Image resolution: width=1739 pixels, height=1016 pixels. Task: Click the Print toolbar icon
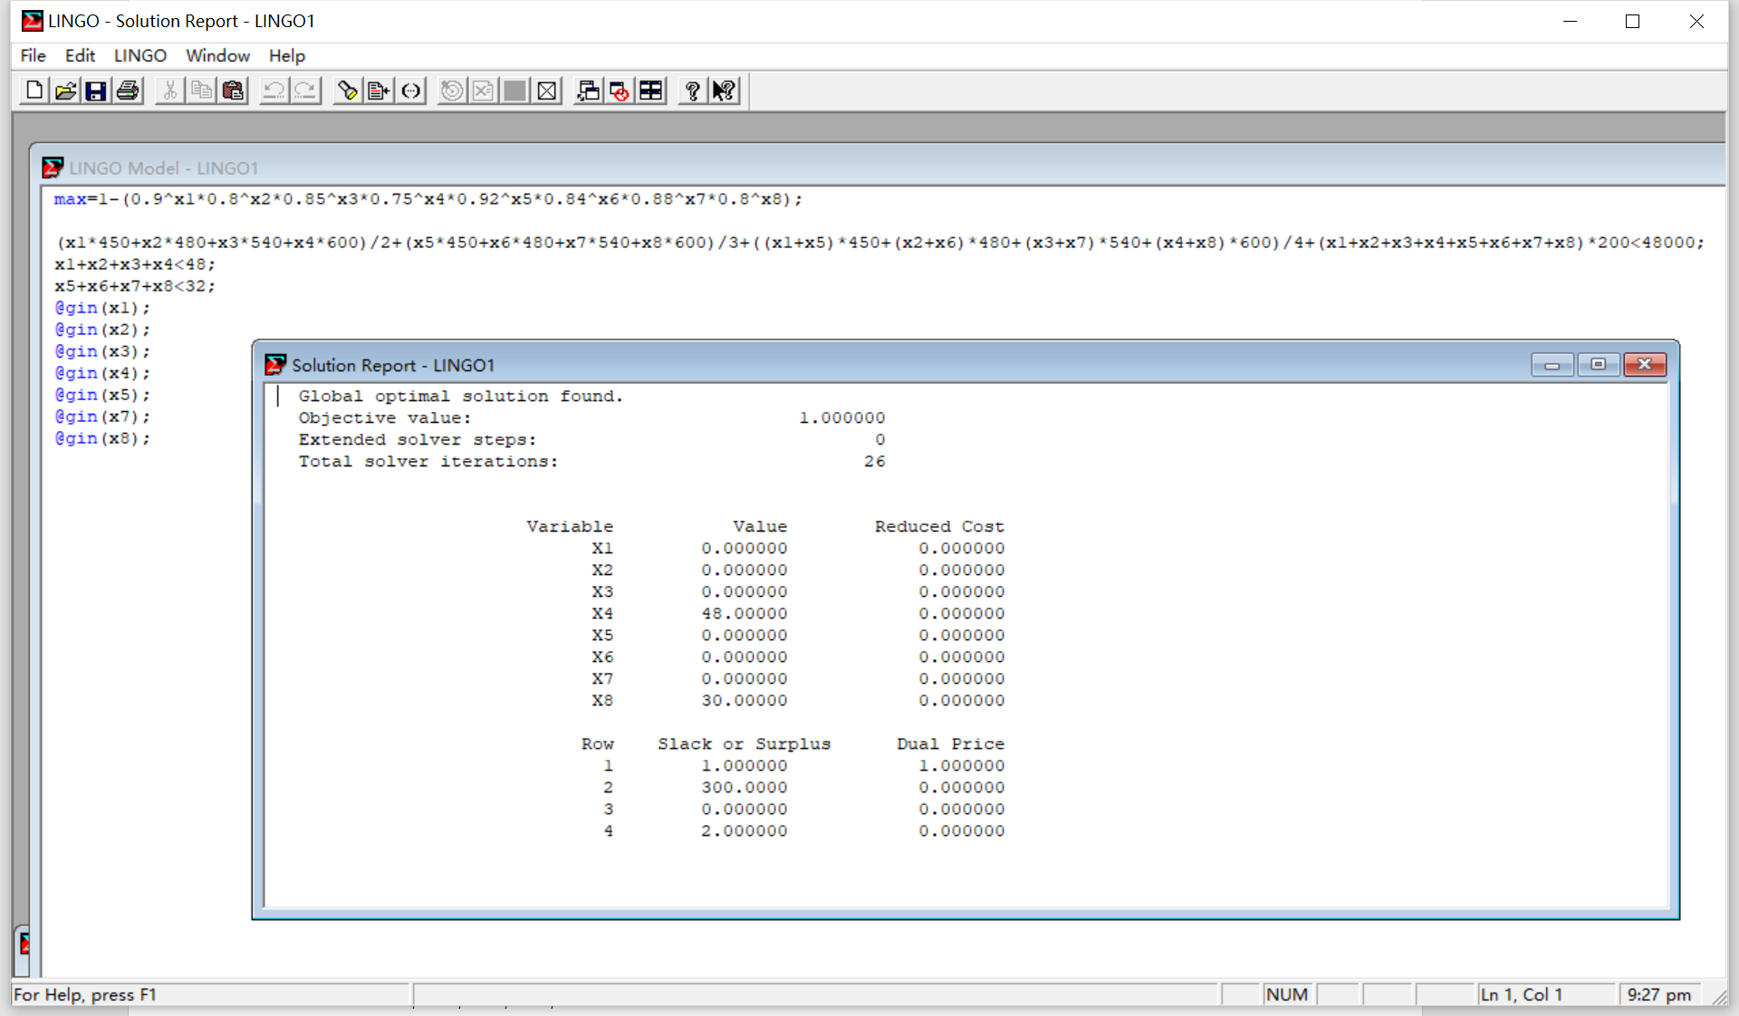tap(128, 91)
